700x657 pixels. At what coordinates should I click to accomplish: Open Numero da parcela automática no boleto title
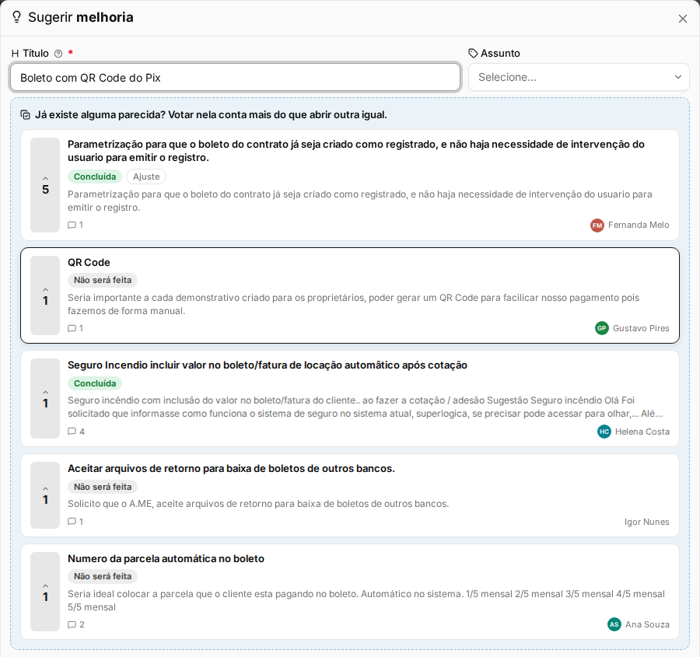[x=166, y=559]
